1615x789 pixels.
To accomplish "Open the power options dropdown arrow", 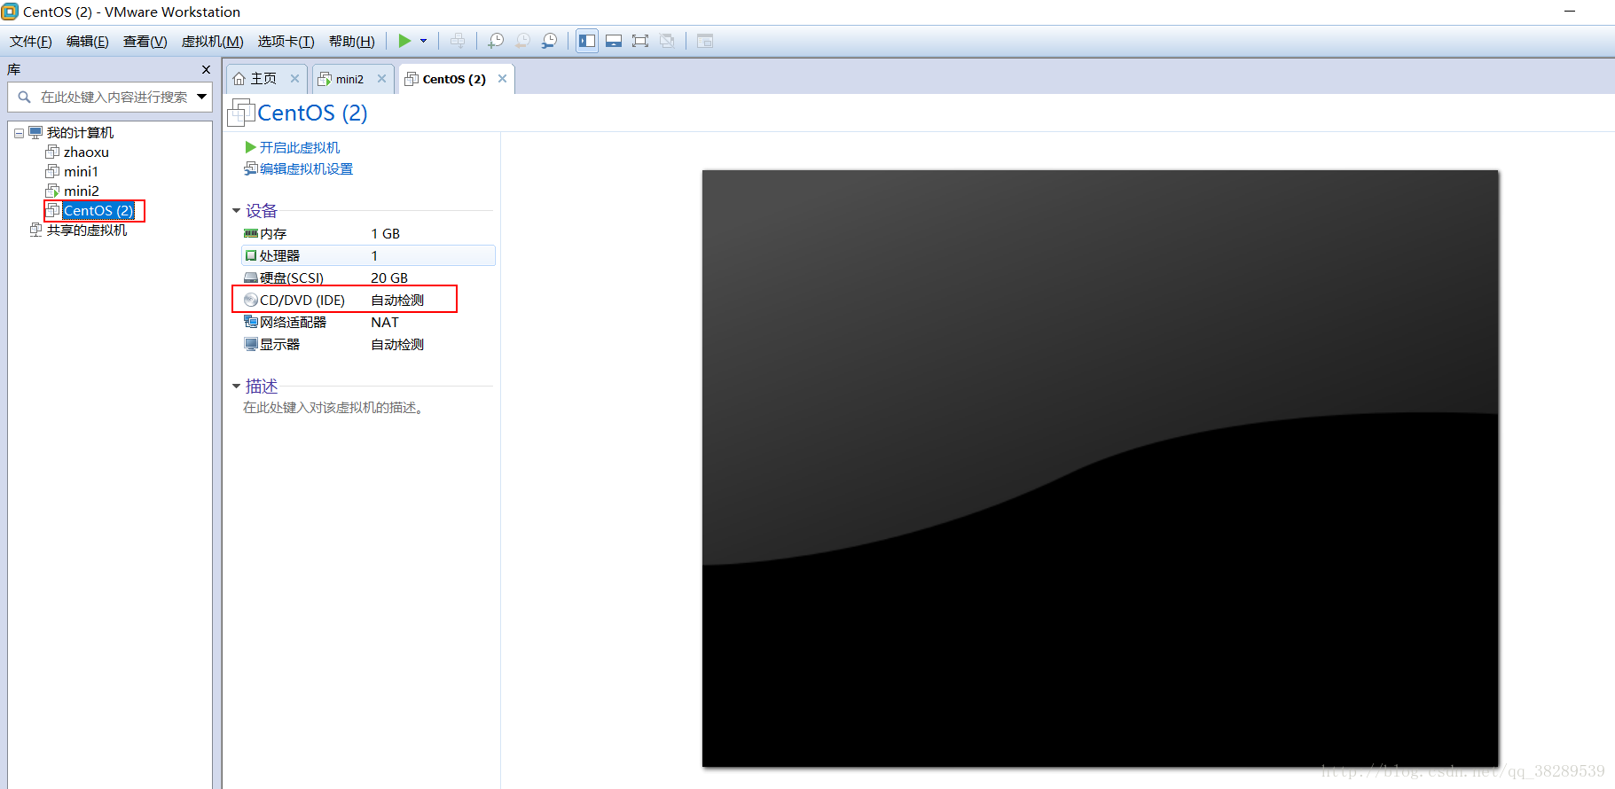I will (423, 41).
